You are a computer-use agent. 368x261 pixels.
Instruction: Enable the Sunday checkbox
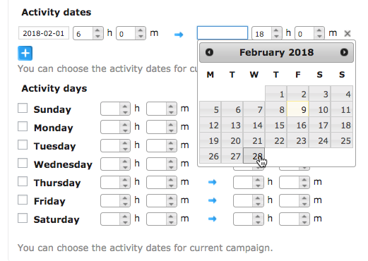pos(23,108)
